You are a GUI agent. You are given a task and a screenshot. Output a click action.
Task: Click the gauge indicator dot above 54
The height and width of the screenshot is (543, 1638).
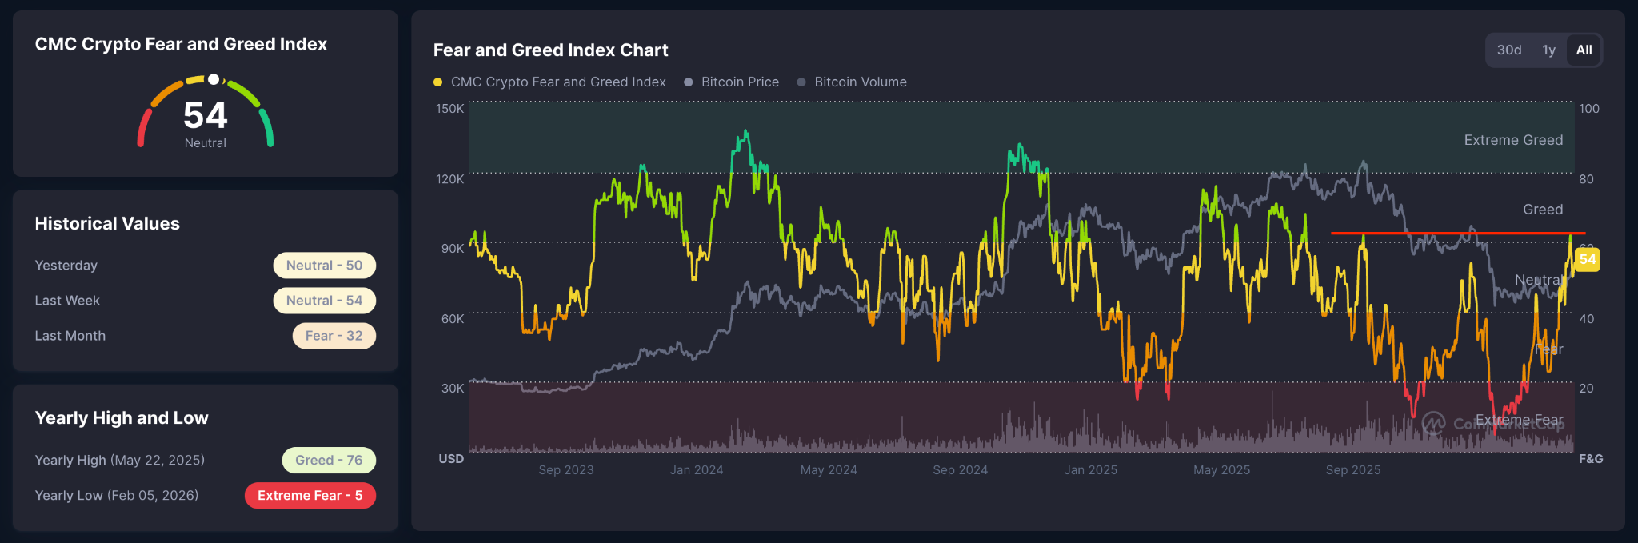[214, 79]
